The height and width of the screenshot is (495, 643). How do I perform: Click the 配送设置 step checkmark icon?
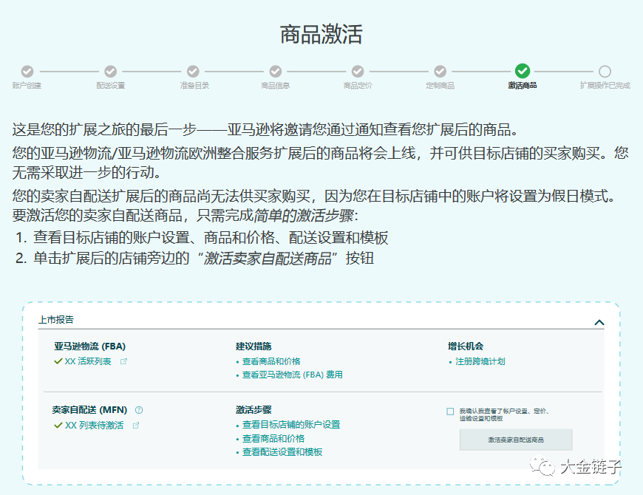point(110,72)
